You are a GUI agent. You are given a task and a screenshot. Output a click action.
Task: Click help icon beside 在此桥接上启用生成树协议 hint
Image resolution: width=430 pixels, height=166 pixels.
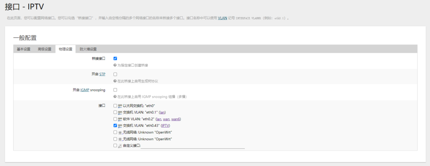point(115,81)
